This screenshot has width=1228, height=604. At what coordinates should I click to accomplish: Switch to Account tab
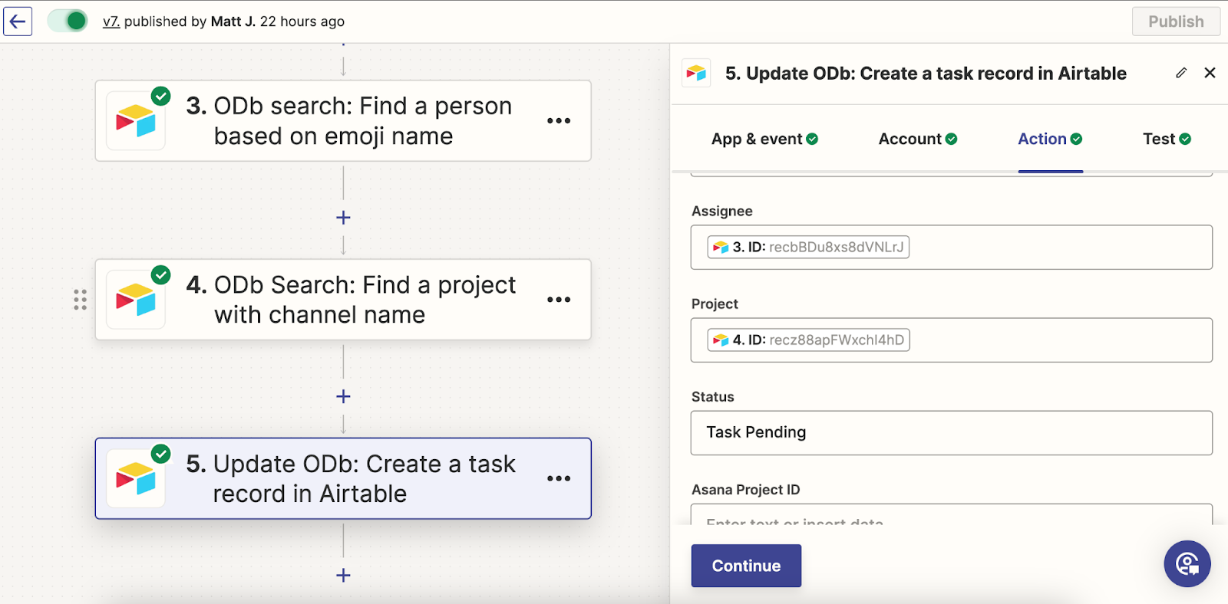[918, 139]
